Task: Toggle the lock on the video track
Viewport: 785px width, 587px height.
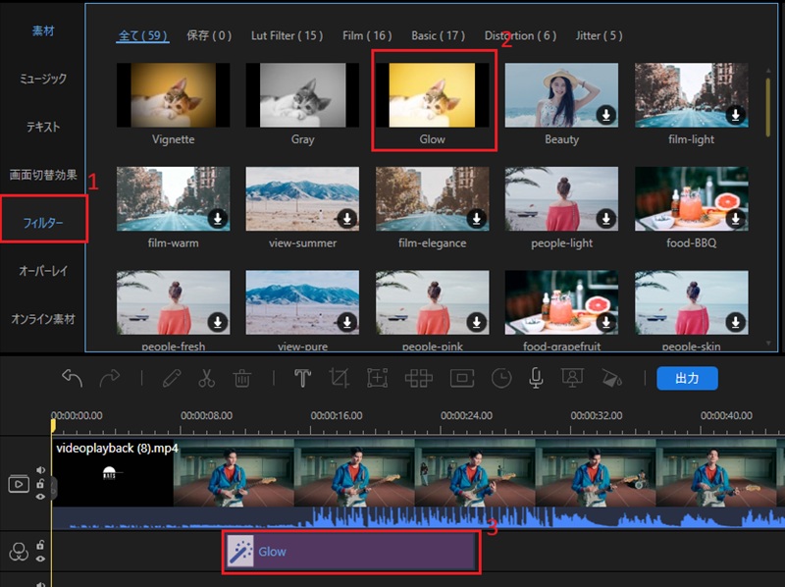Action: (40, 483)
